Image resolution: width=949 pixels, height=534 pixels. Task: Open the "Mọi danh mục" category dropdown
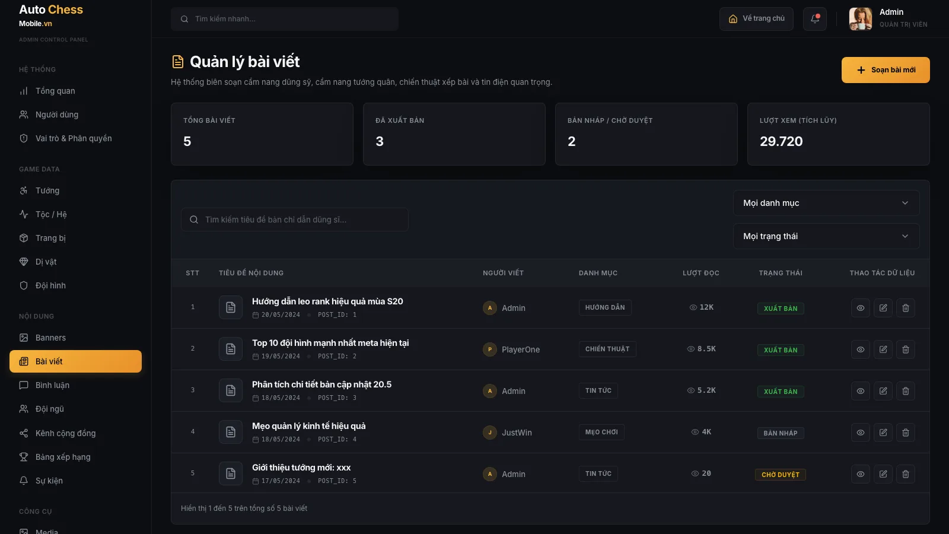click(x=826, y=203)
